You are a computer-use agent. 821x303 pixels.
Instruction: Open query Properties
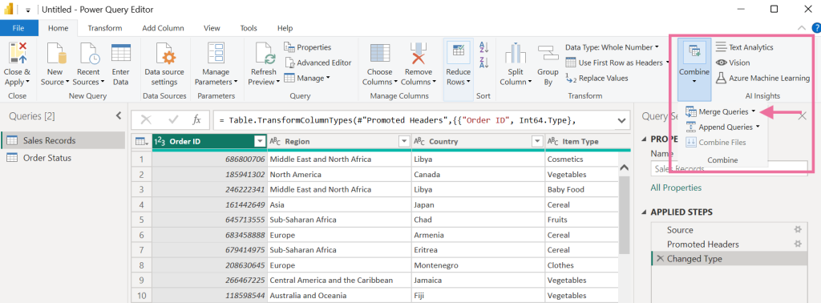click(308, 47)
